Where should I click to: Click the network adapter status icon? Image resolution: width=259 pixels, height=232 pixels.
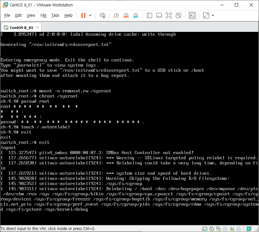pyautogui.click(x=218, y=229)
